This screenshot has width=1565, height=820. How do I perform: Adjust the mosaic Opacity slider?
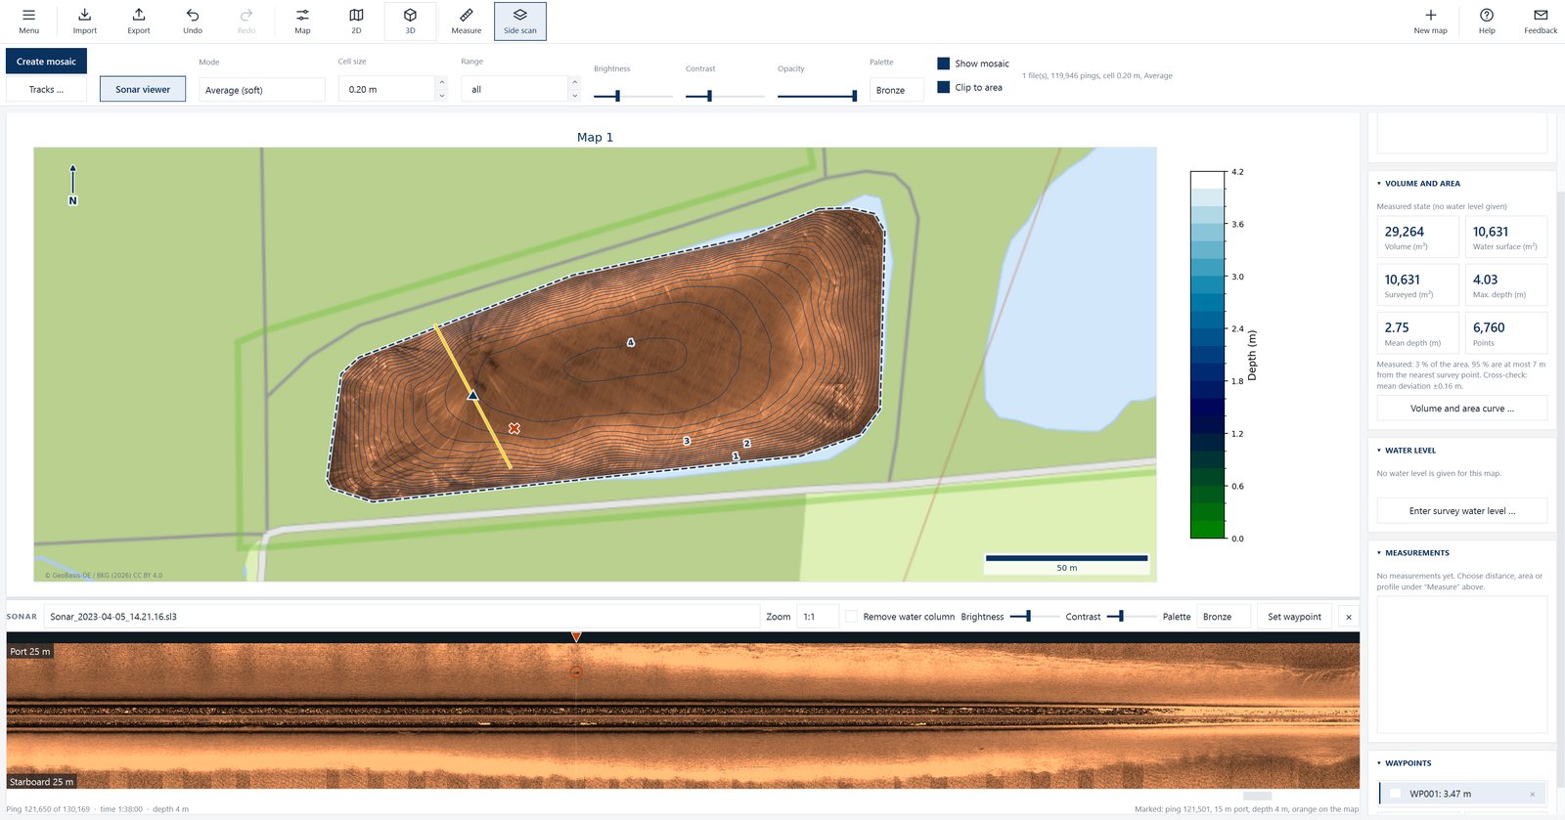tap(817, 96)
